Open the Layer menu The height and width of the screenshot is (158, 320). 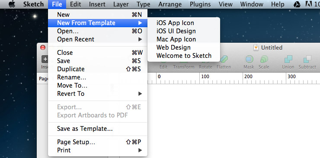point(121,4)
